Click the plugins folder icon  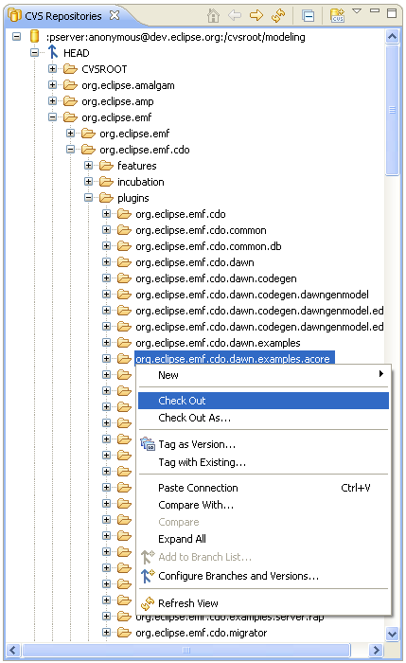(106, 197)
